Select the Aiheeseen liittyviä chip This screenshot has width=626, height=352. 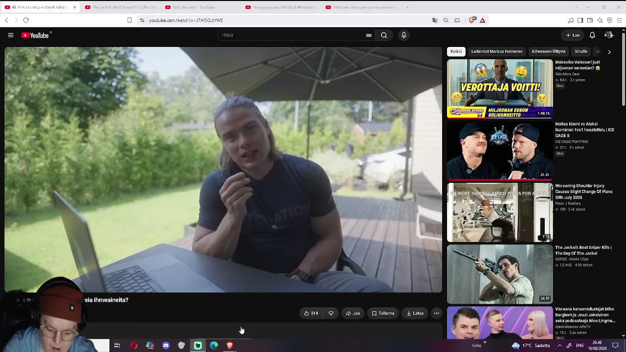click(x=548, y=51)
